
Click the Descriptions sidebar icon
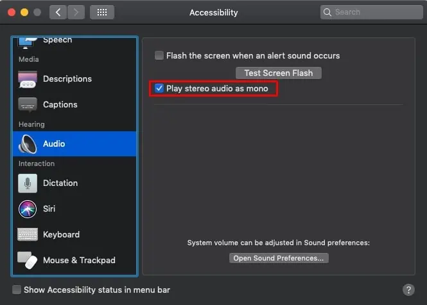point(28,79)
